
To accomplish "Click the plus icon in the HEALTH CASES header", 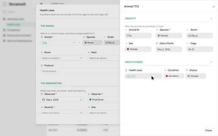I will point(211,62).
